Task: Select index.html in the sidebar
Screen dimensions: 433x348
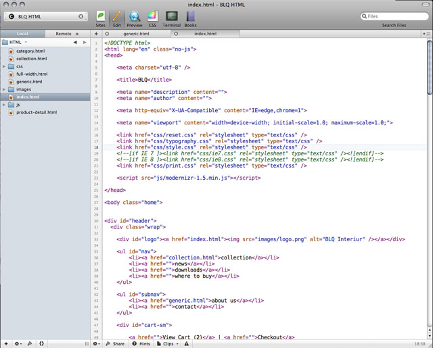Action: [45, 97]
